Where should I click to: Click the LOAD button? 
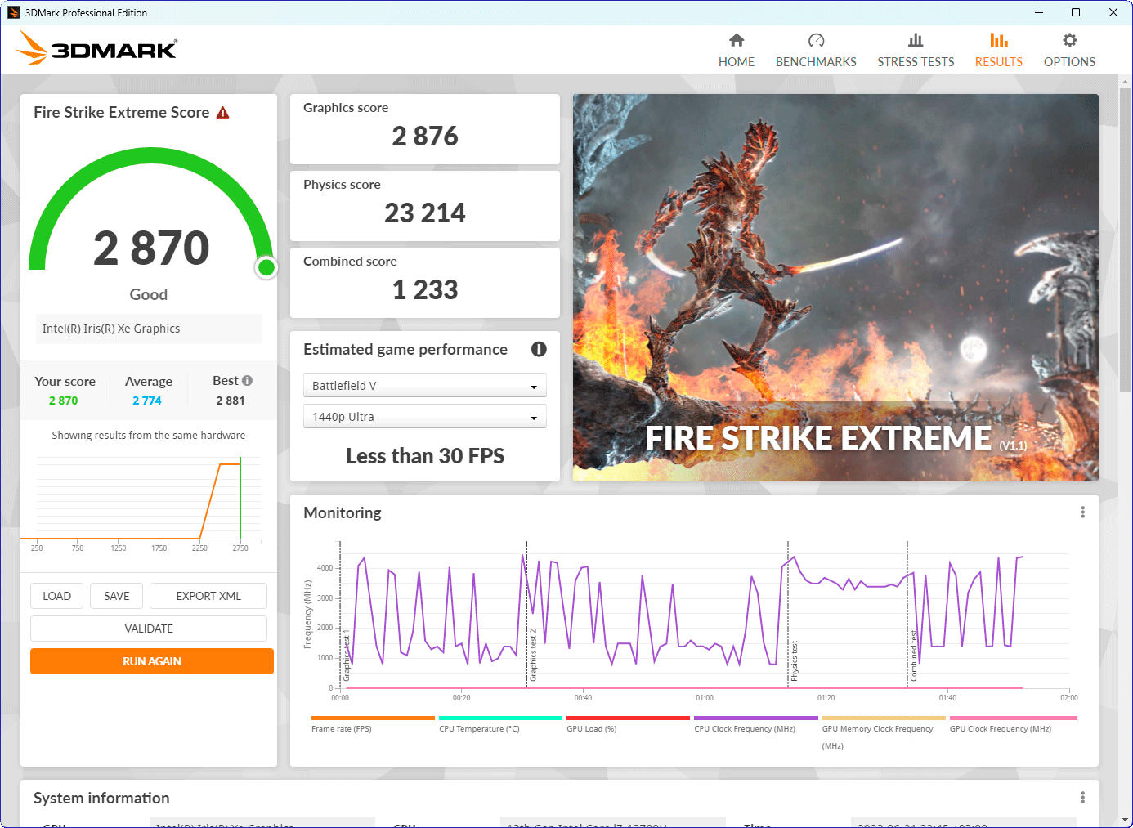57,596
